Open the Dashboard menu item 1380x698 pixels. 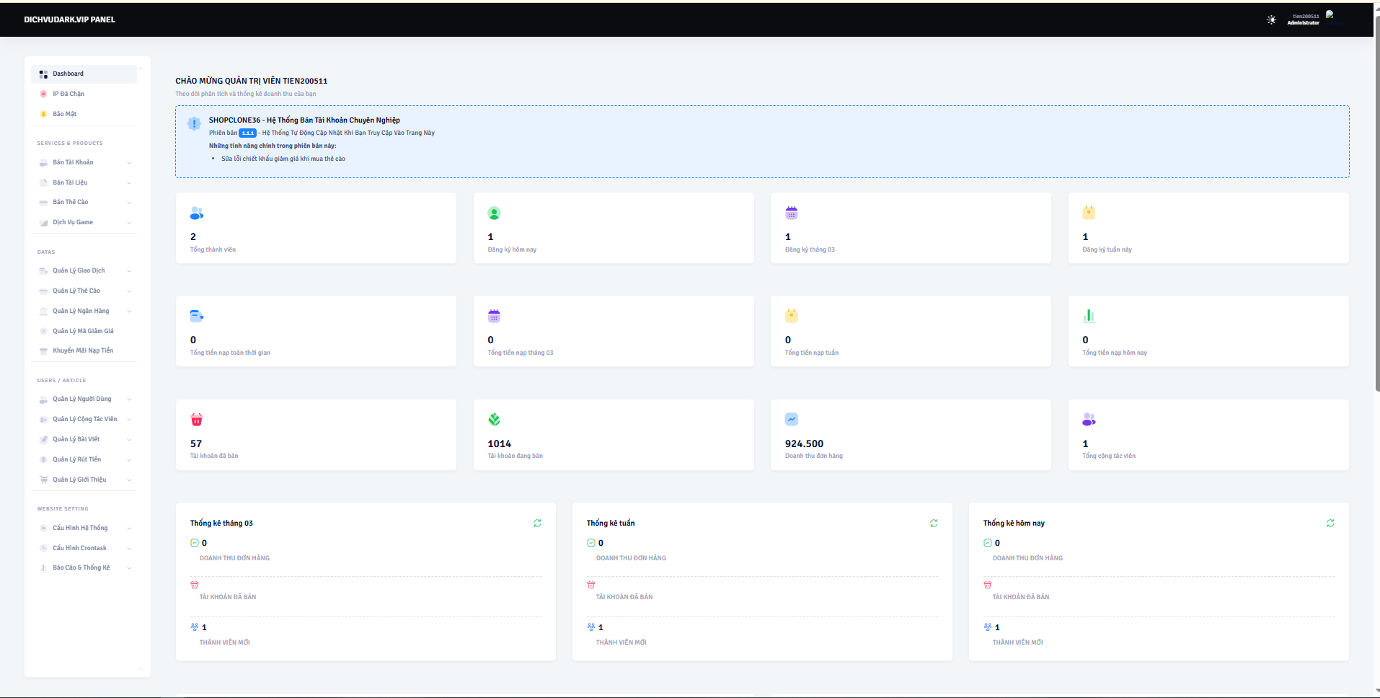68,74
